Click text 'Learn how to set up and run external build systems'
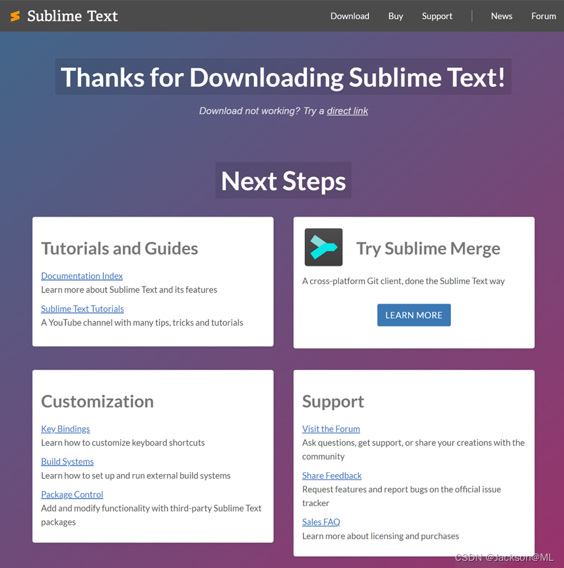This screenshot has height=568, width=564. [x=136, y=476]
